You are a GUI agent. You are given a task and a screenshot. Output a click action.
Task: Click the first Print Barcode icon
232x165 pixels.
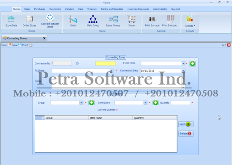(x=152, y=22)
